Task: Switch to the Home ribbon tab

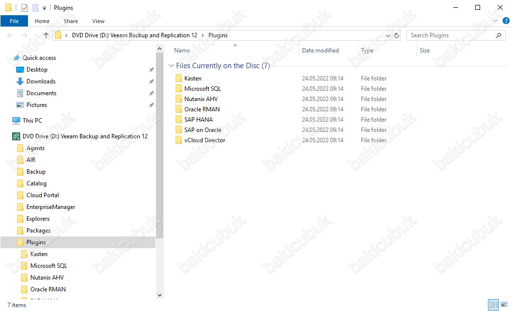Action: coord(42,21)
